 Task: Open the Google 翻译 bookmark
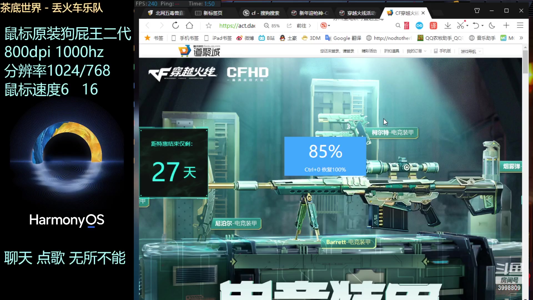pyautogui.click(x=343, y=38)
